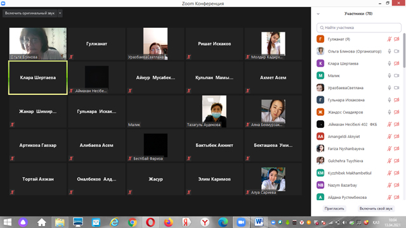Click the Найти участника search field
The image size is (406, 228).
tap(359, 28)
